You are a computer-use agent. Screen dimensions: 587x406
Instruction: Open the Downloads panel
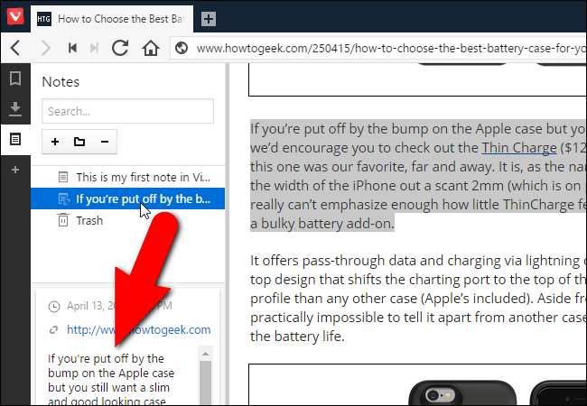[15, 109]
